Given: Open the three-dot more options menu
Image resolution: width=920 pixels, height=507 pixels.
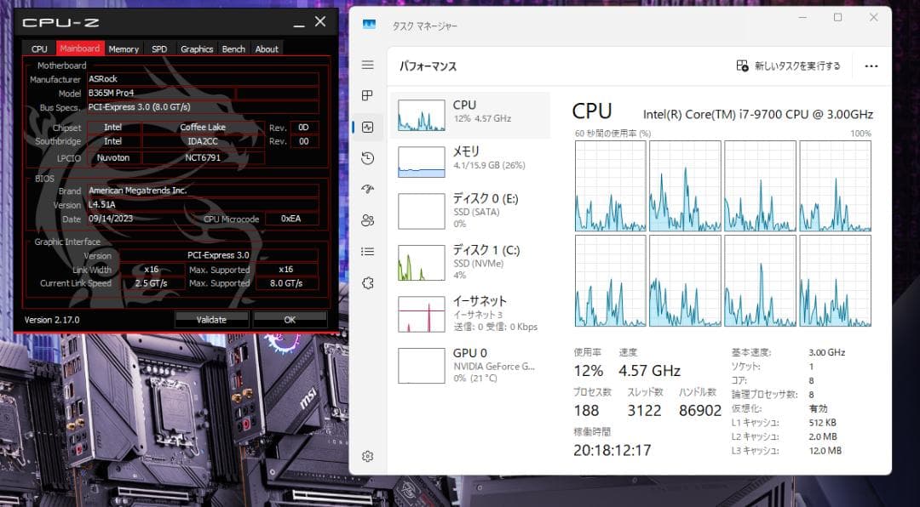Looking at the screenshot, I should pyautogui.click(x=871, y=66).
